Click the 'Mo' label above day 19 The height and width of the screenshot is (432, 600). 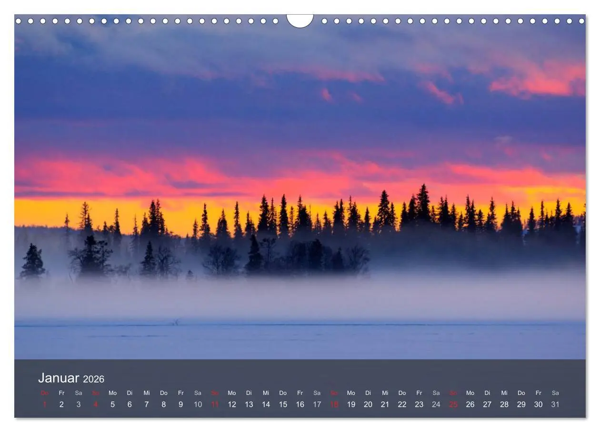pyautogui.click(x=351, y=393)
